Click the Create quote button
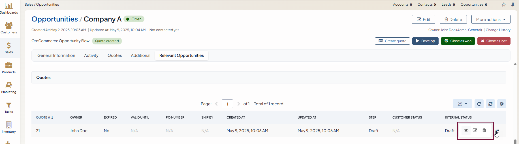 (x=392, y=41)
